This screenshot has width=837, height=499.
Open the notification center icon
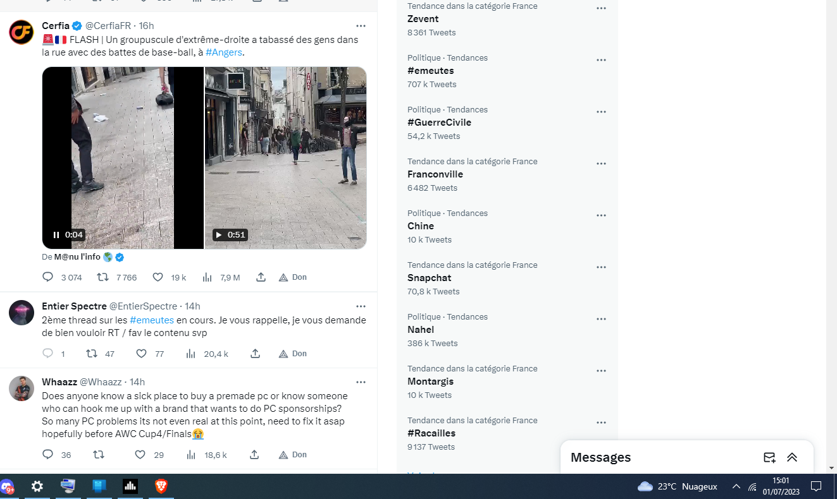click(816, 486)
